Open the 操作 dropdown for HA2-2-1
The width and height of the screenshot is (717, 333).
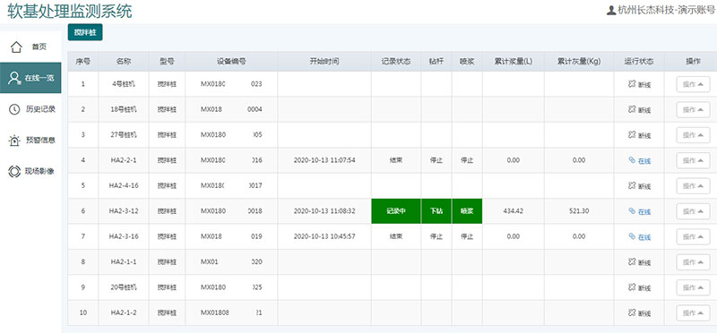pos(693,161)
